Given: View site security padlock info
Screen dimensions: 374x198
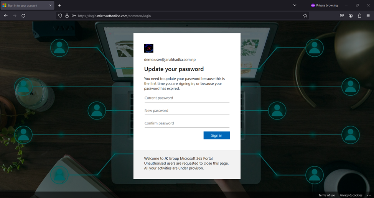Looking at the screenshot, I should click(x=67, y=16).
